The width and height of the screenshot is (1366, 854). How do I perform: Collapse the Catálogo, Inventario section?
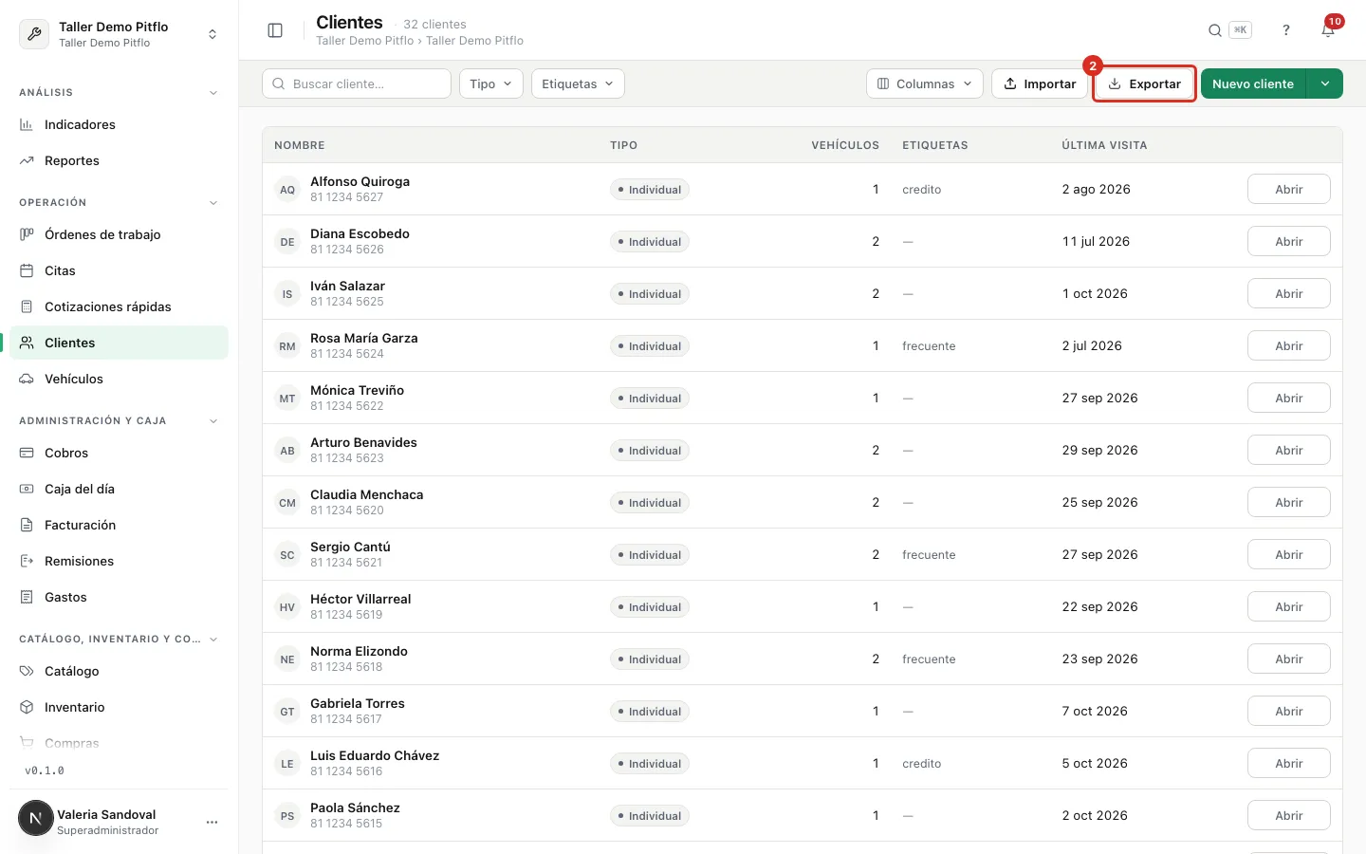[213, 640]
